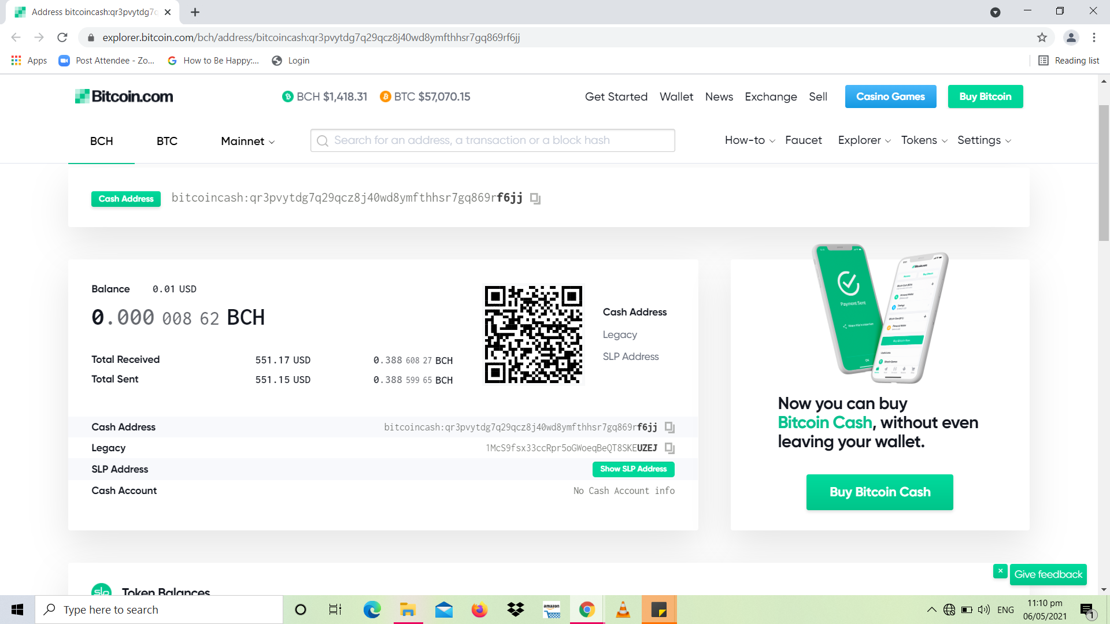Expand the Settings dropdown menu
The width and height of the screenshot is (1110, 624).
pyautogui.click(x=984, y=140)
